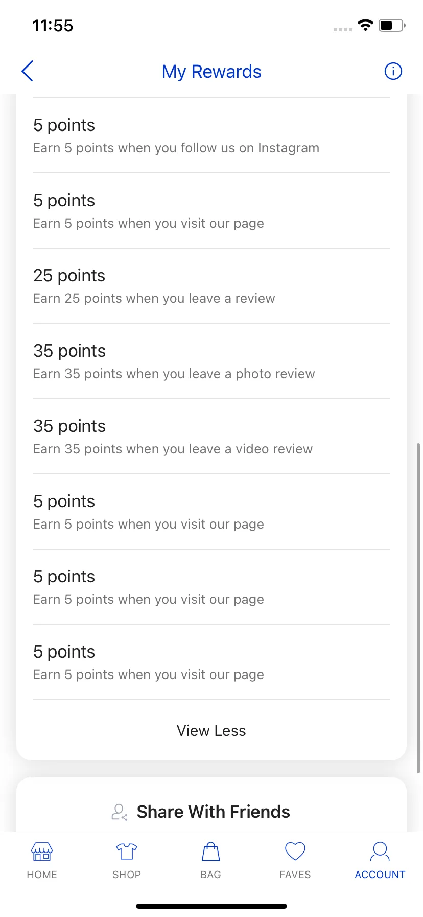Open the rewards info icon
The width and height of the screenshot is (423, 917).
[393, 71]
